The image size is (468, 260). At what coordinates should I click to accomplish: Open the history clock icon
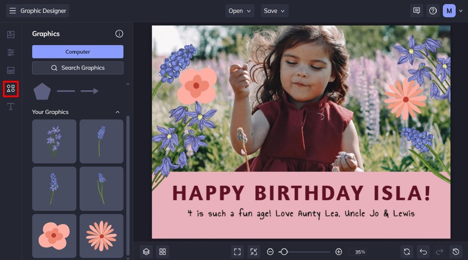click(456, 252)
